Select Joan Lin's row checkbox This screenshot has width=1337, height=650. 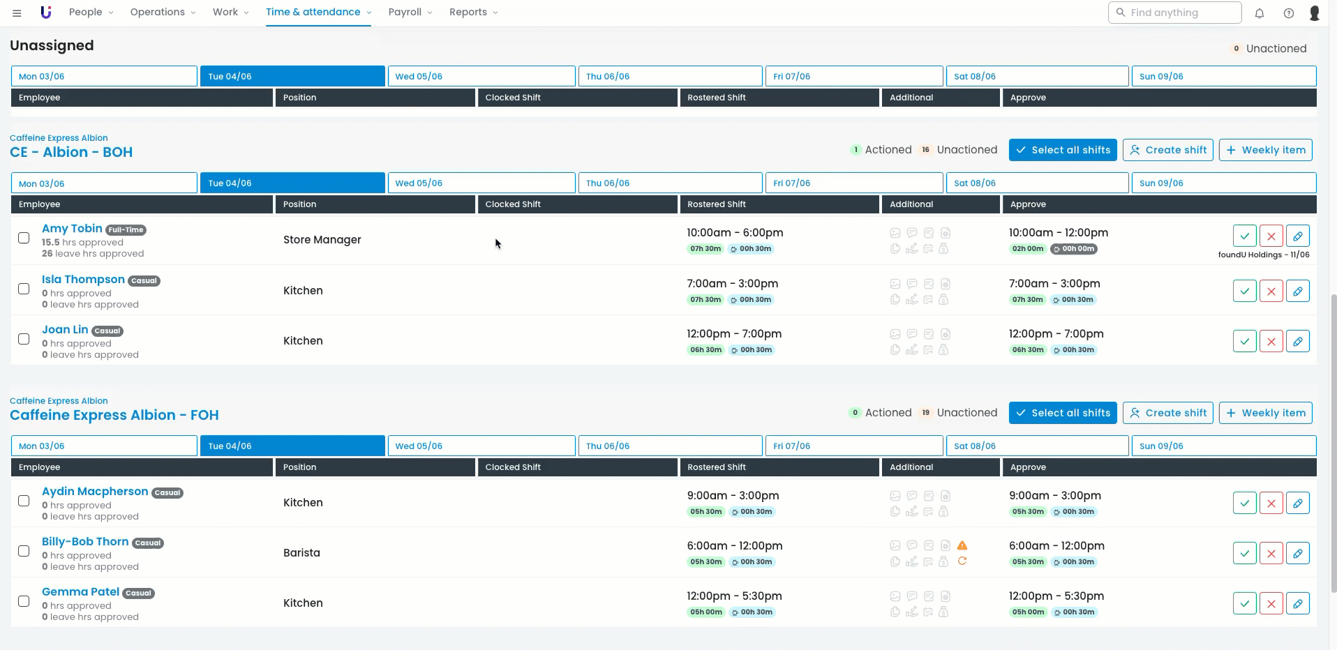coord(24,339)
